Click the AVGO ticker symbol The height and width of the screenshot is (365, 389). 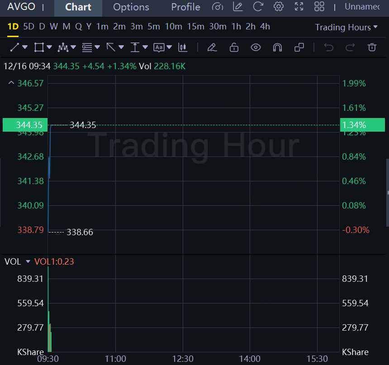(x=21, y=6)
